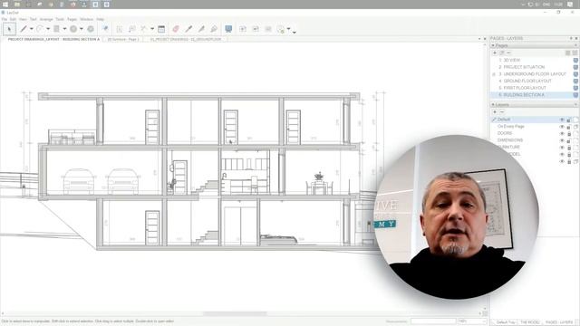Pick the Arc tool
The image size is (580, 326).
point(40,29)
